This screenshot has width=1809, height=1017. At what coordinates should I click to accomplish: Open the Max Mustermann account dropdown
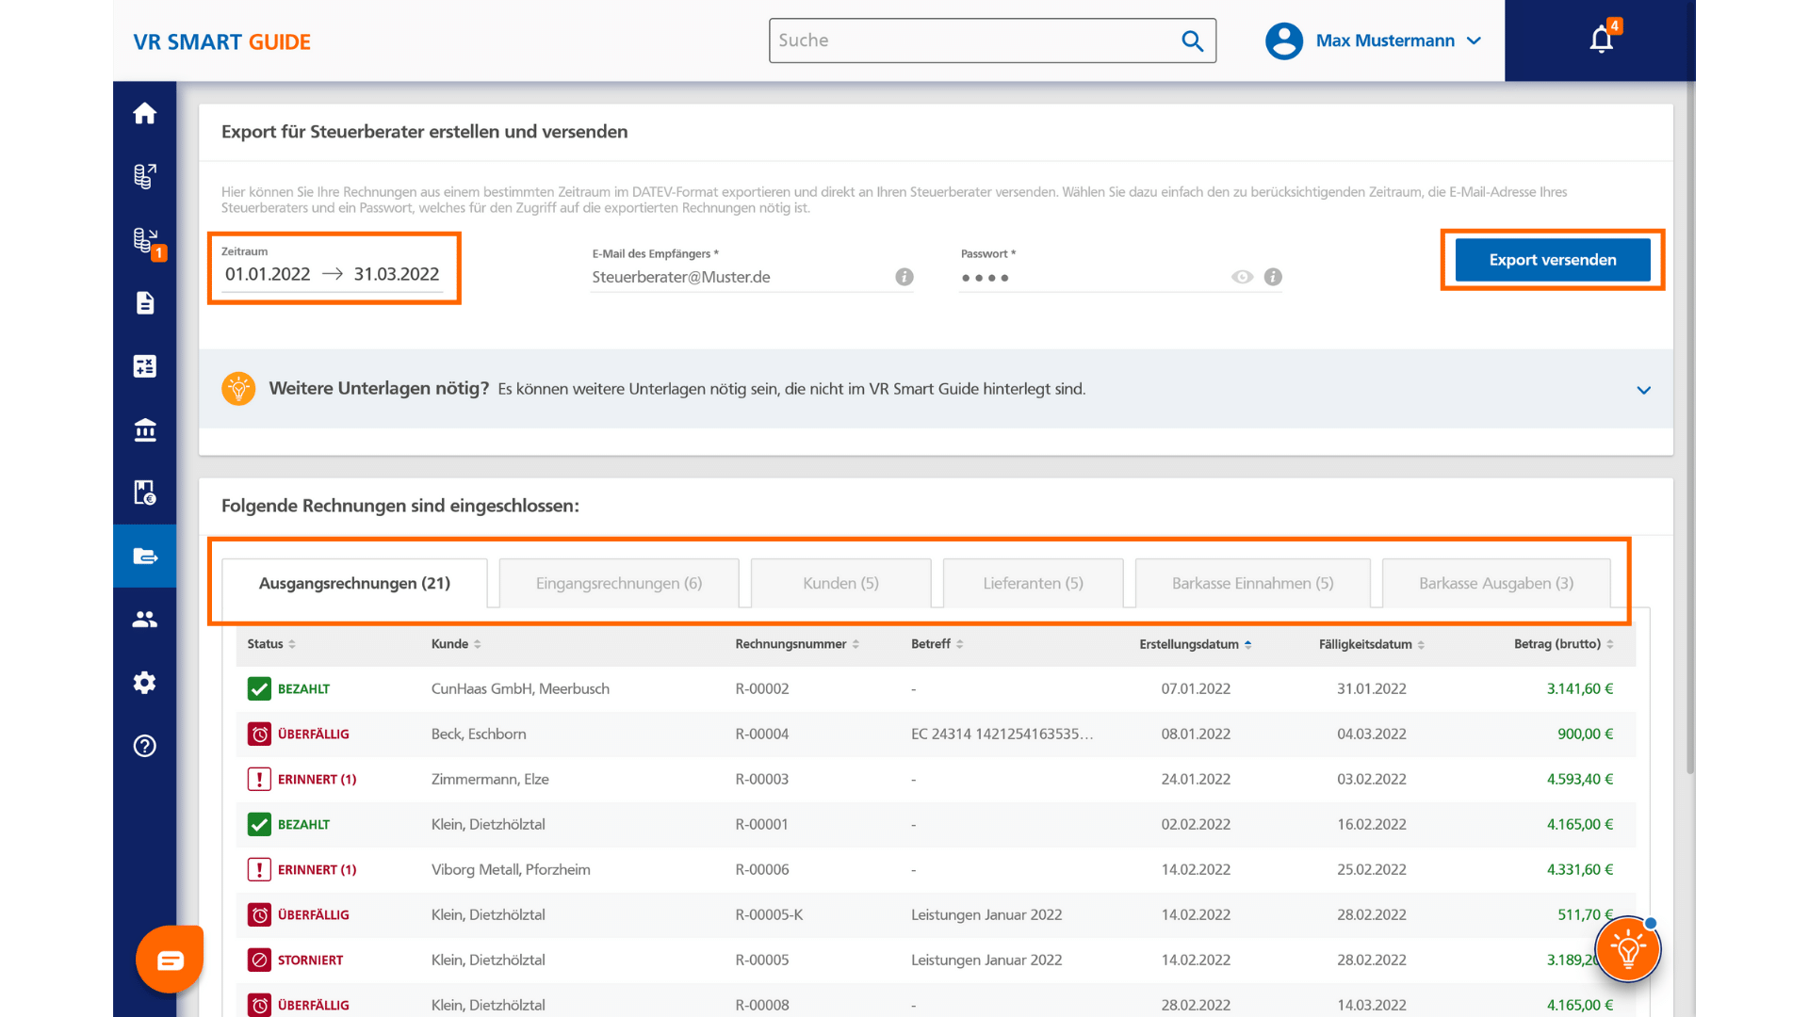coord(1399,40)
